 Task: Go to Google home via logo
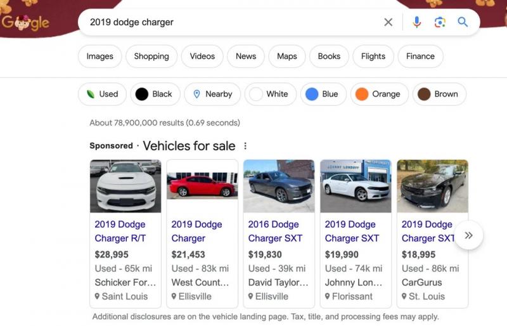coord(25,23)
